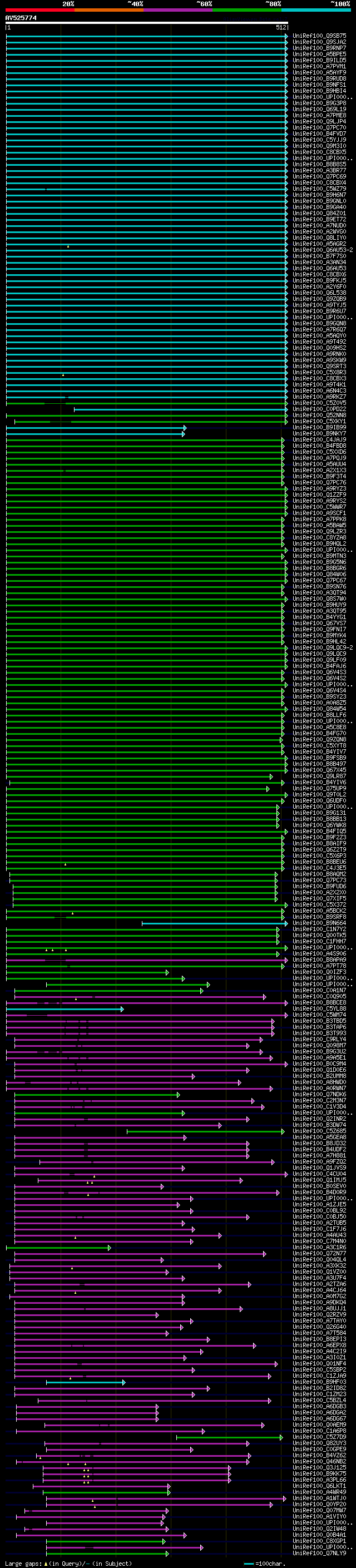Select hit UniRef100_Q9LR87
The width and height of the screenshot is (356, 1568).
319,776
